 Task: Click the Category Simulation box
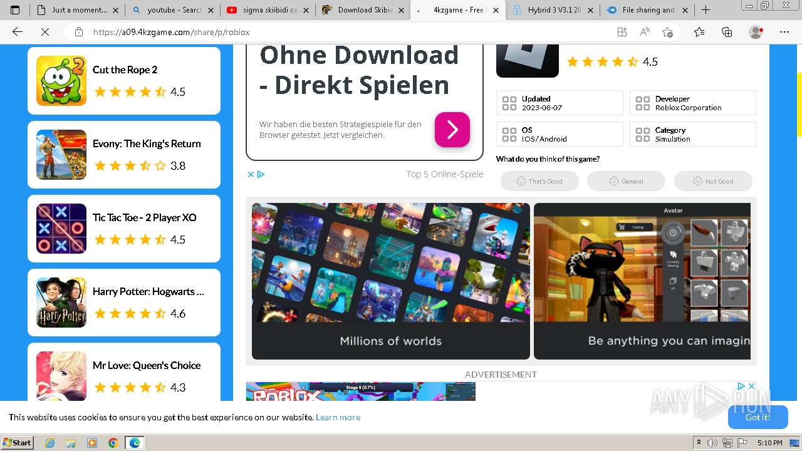(x=693, y=134)
